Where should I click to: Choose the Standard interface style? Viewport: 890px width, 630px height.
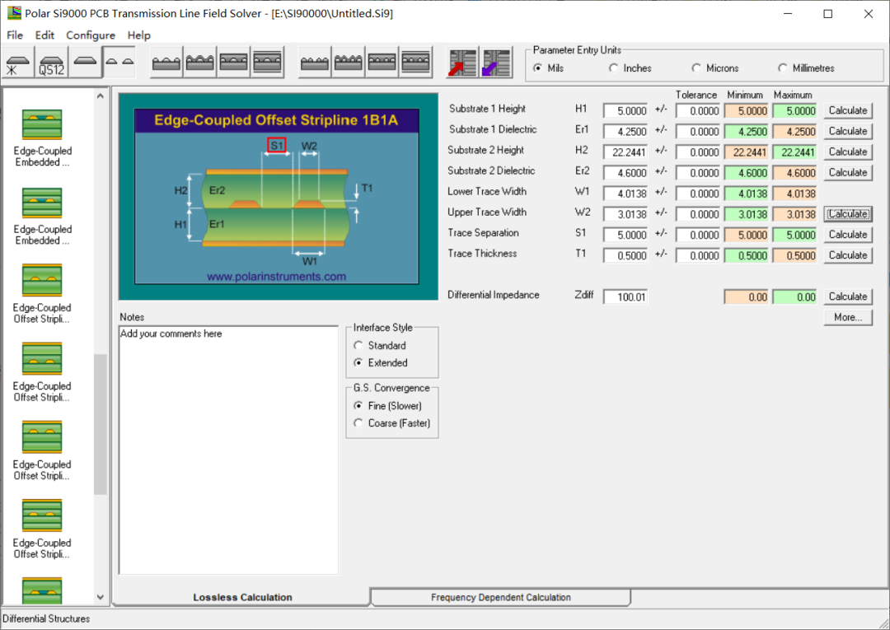pyautogui.click(x=358, y=346)
